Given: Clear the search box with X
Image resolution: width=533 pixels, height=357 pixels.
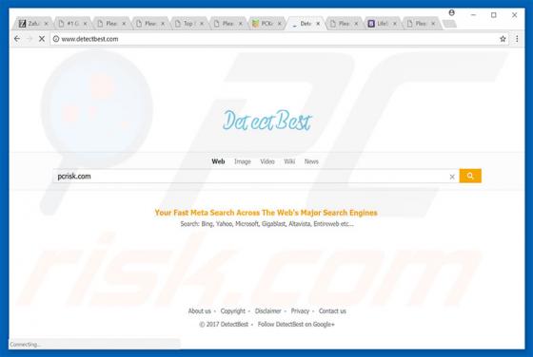Looking at the screenshot, I should (x=452, y=177).
